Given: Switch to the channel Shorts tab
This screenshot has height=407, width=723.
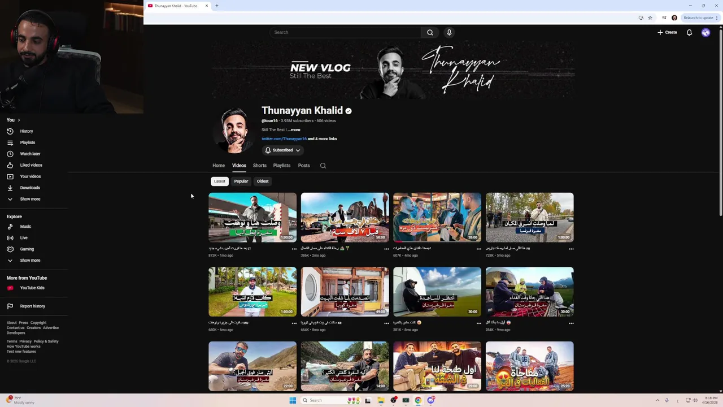Looking at the screenshot, I should click(260, 166).
